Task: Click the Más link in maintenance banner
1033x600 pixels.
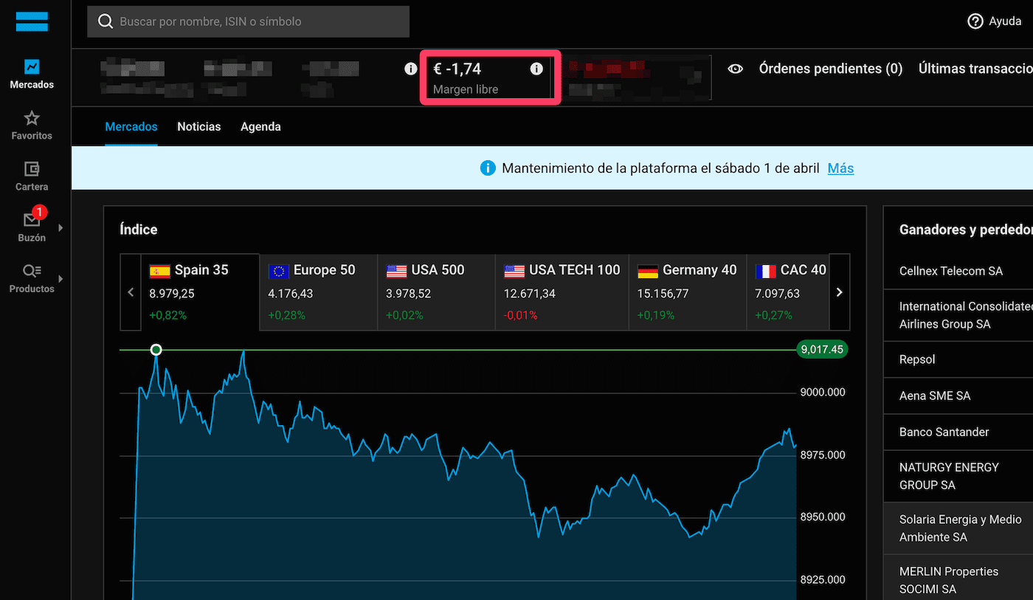Action: pos(840,168)
